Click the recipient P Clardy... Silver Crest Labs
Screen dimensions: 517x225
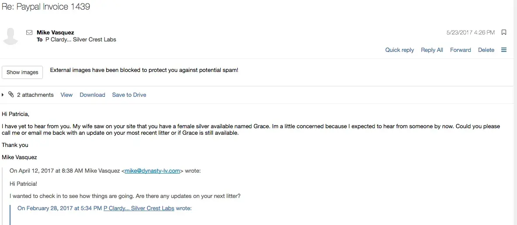coord(80,39)
